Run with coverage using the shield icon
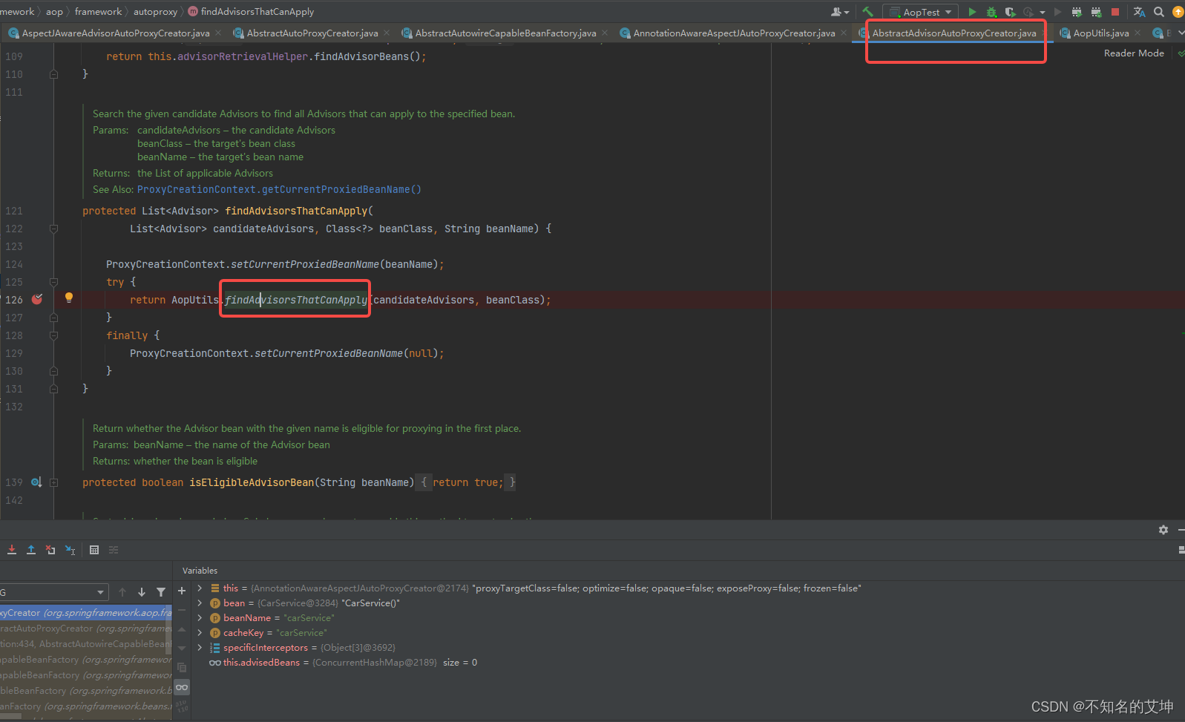Image resolution: width=1185 pixels, height=722 pixels. (1010, 12)
